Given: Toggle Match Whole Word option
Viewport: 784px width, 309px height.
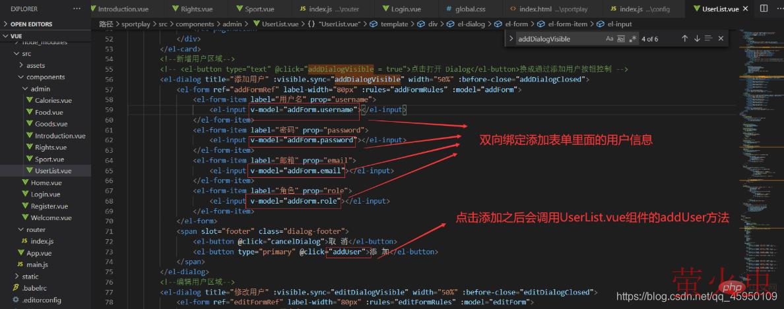Looking at the screenshot, I should (620, 39).
